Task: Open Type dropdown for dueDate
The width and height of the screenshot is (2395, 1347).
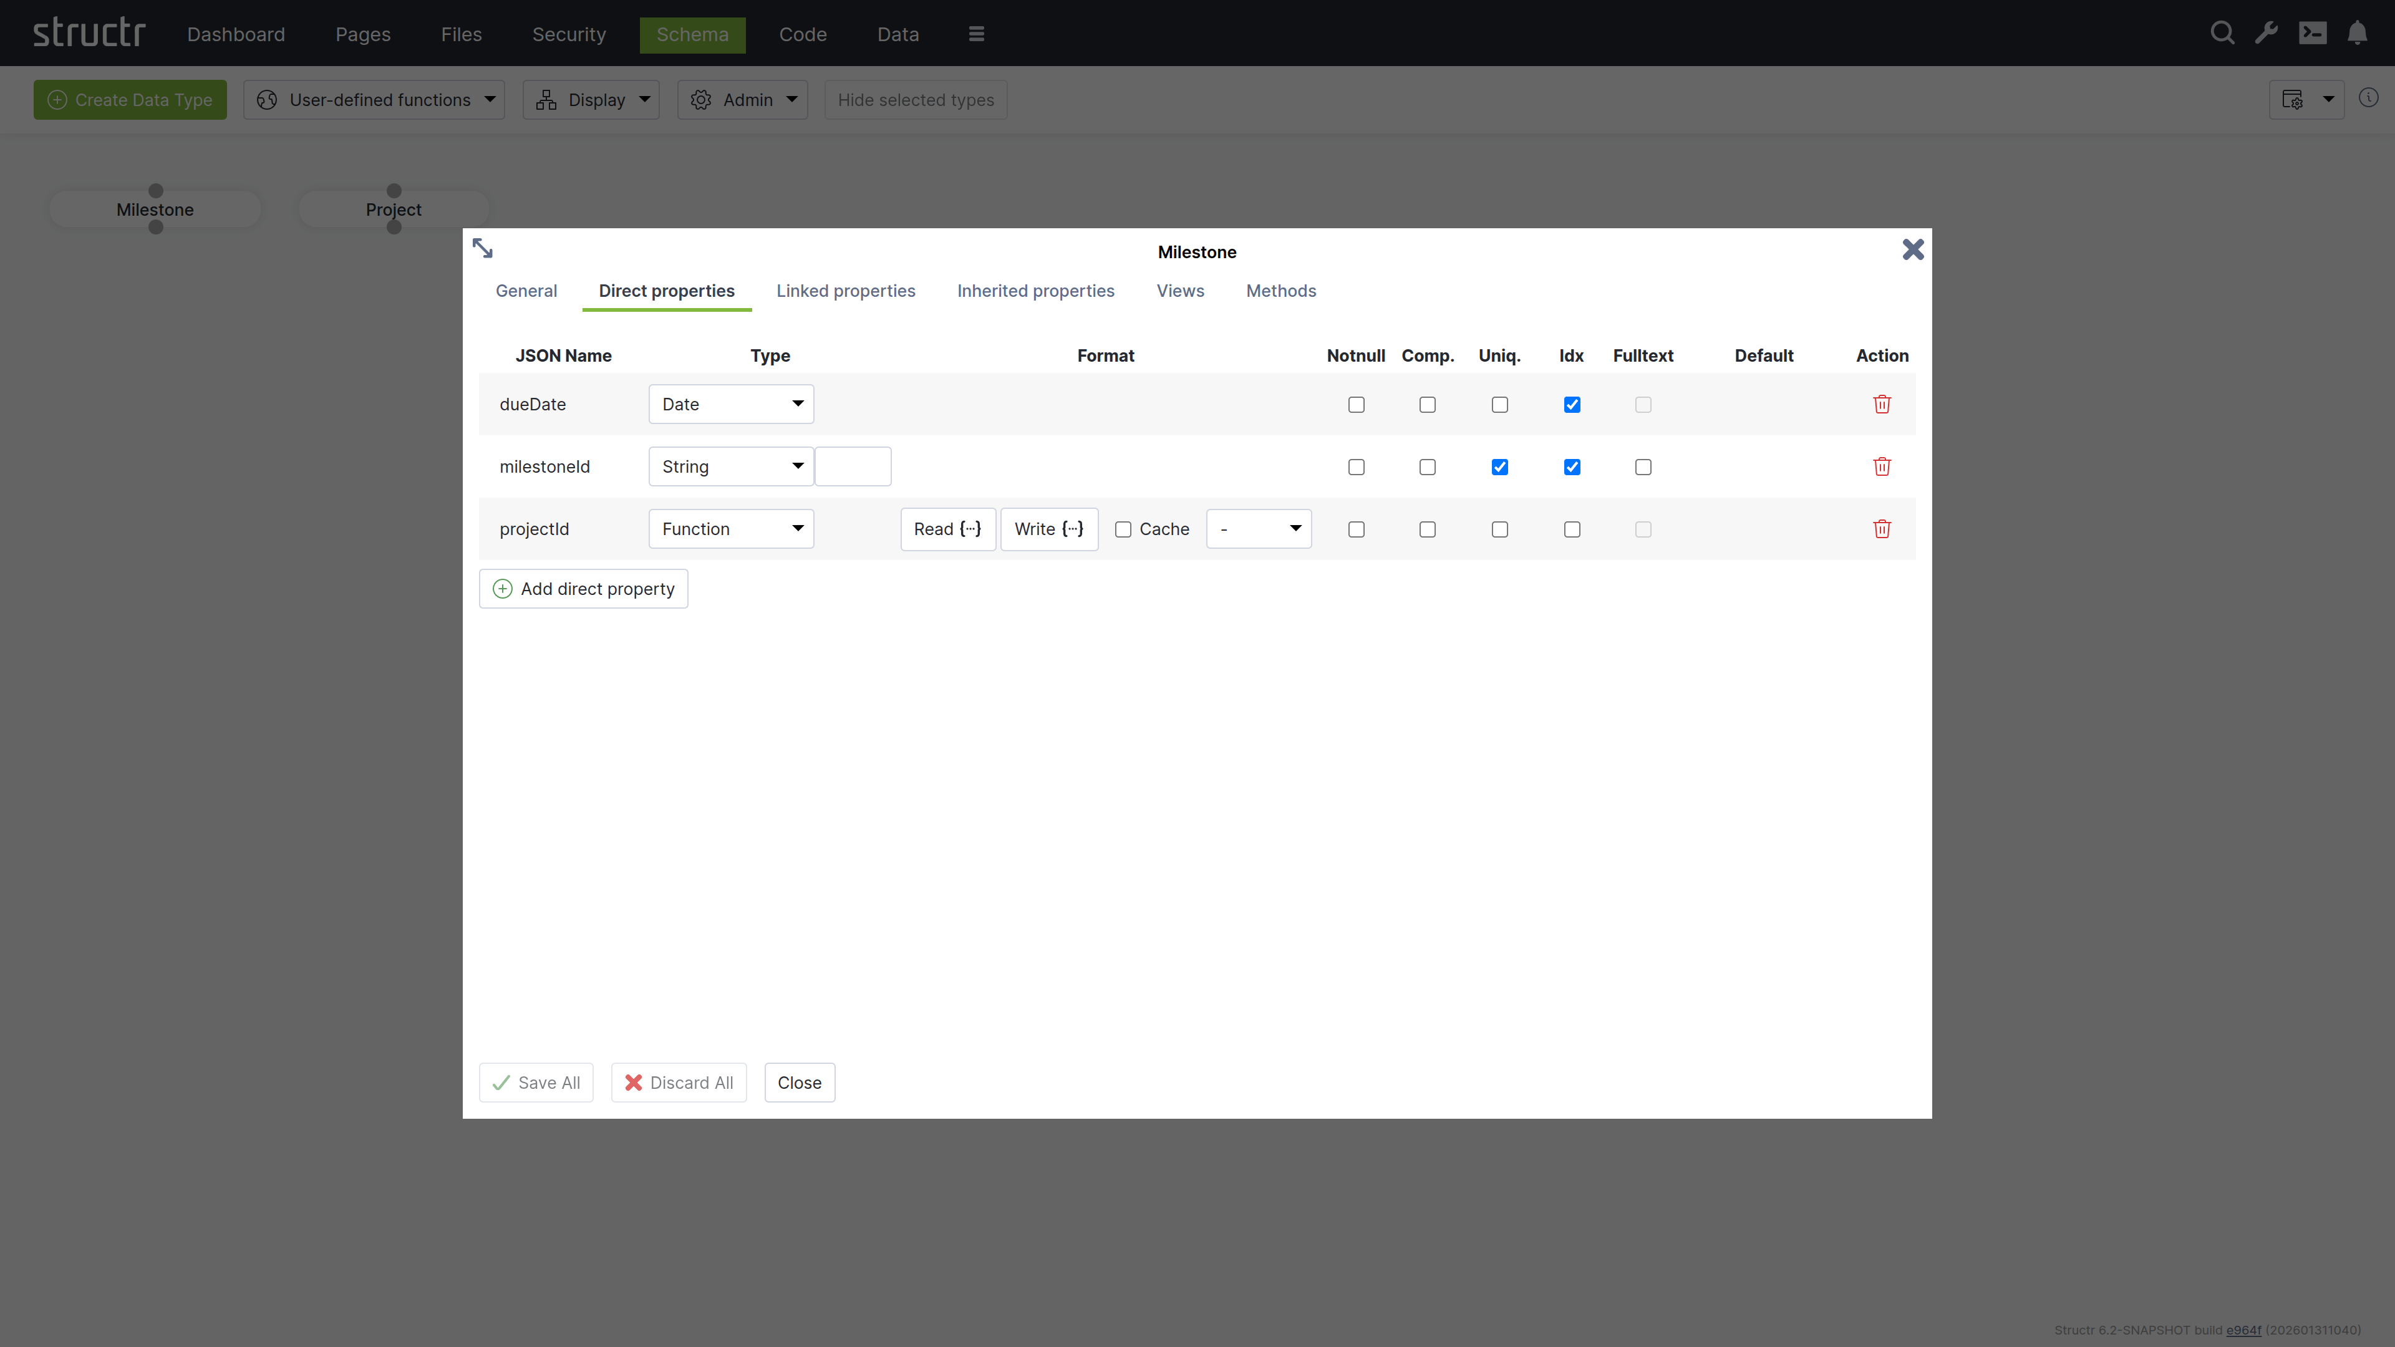Action: (731, 404)
